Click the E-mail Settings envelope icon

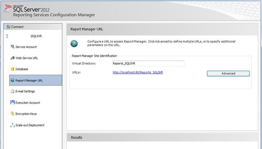[x=12, y=91]
